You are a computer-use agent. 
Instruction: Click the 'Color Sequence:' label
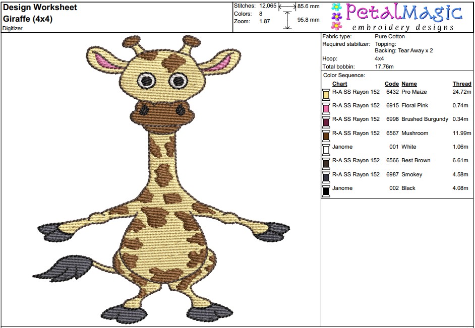tap(344, 76)
